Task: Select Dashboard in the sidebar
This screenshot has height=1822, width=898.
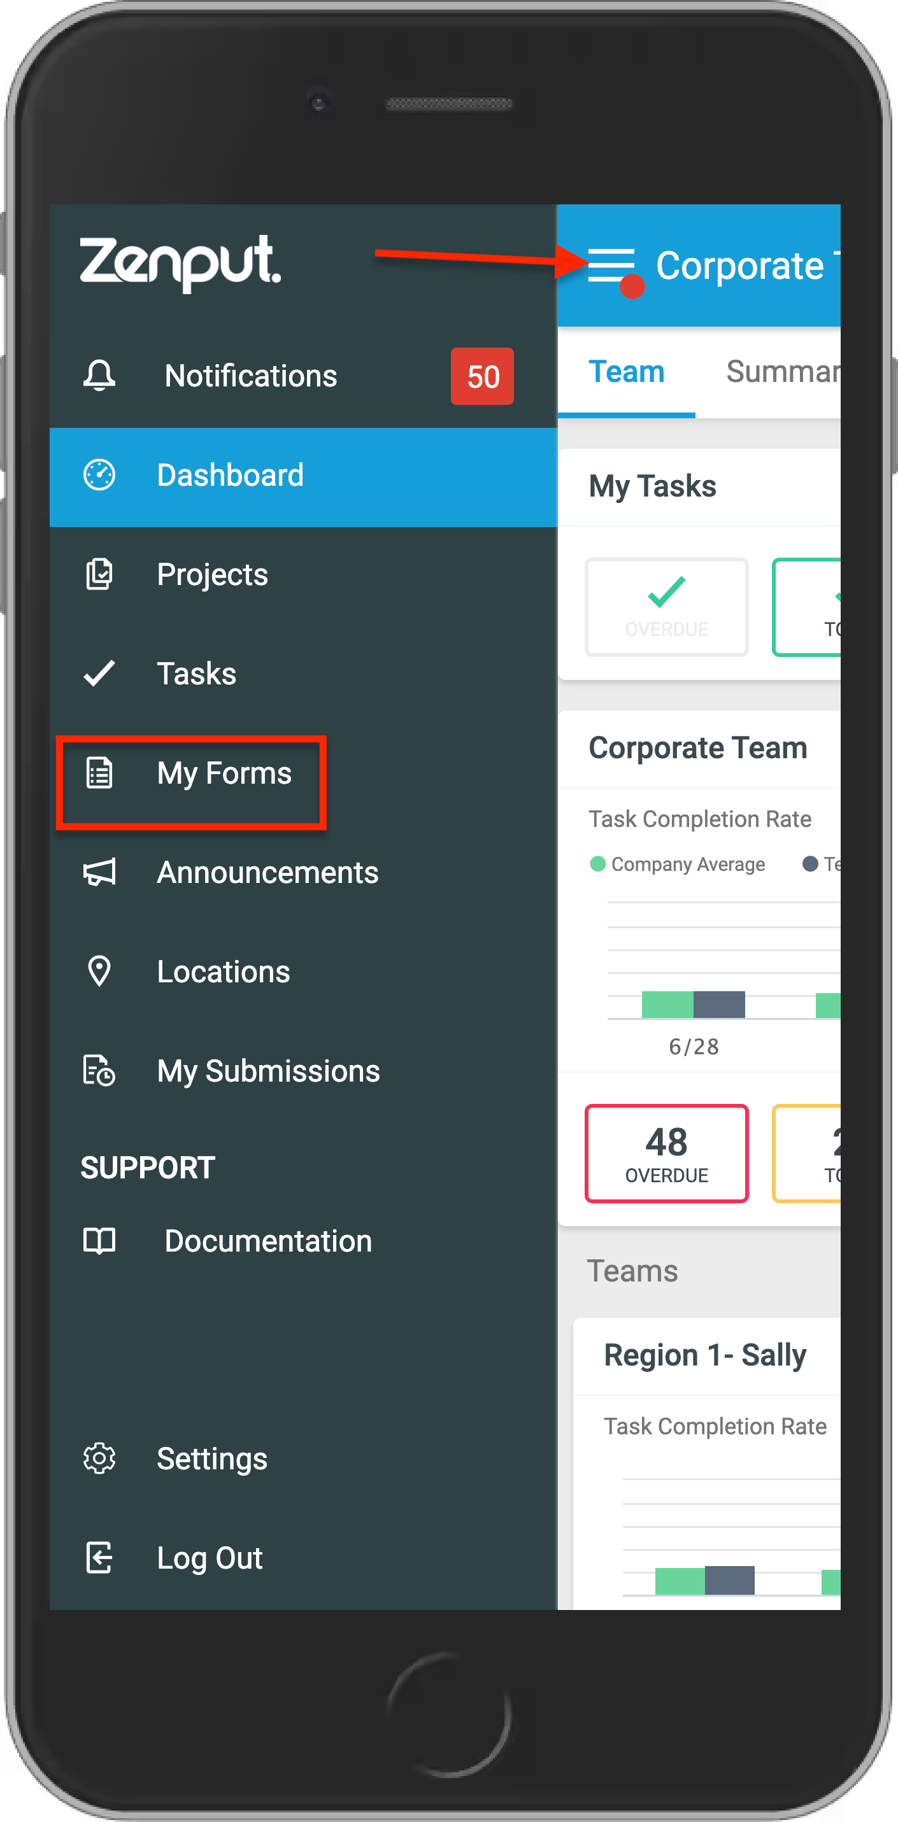Action: [x=303, y=477]
